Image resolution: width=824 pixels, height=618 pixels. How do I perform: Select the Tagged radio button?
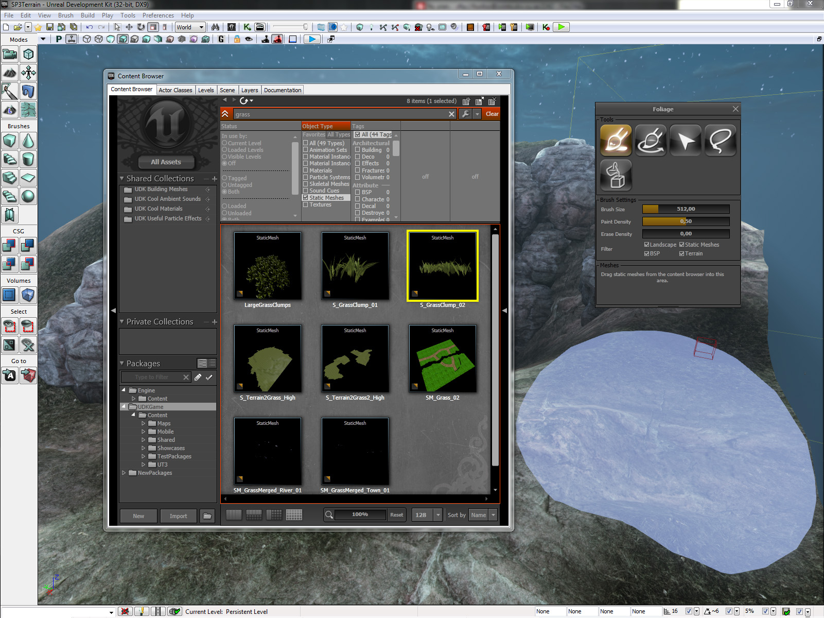click(224, 178)
